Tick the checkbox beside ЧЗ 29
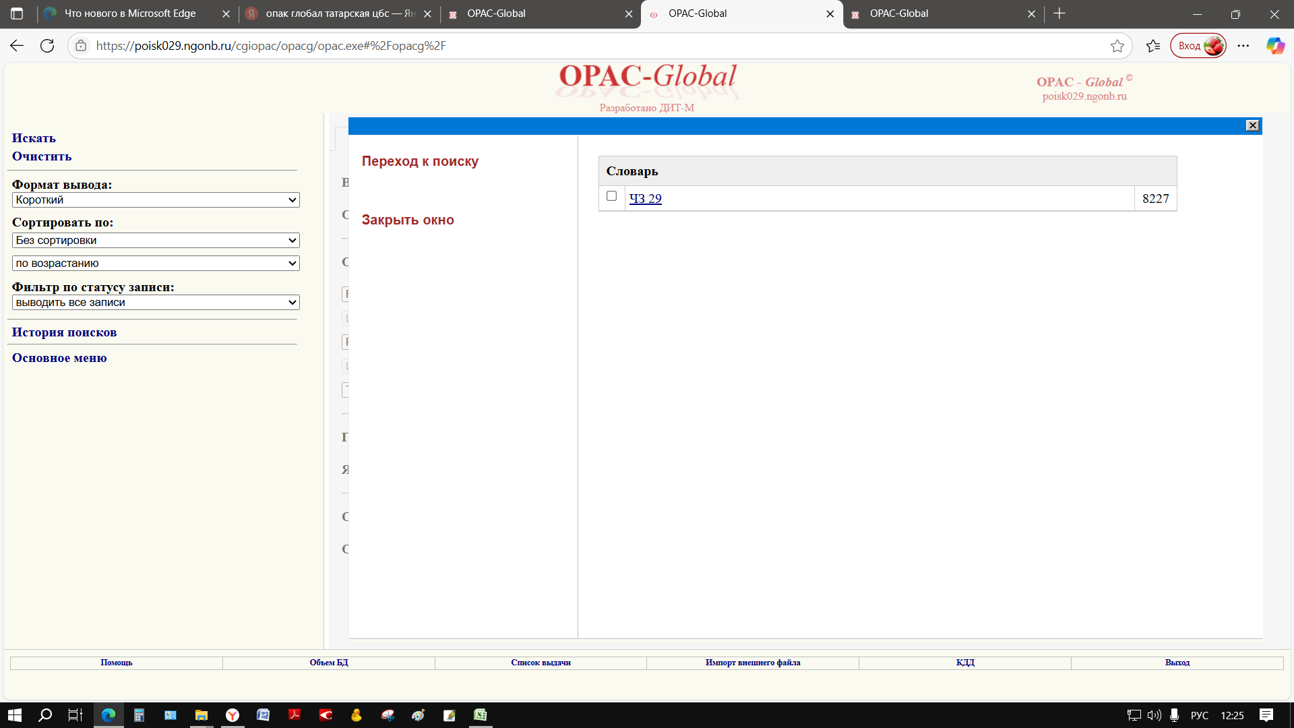 click(611, 196)
